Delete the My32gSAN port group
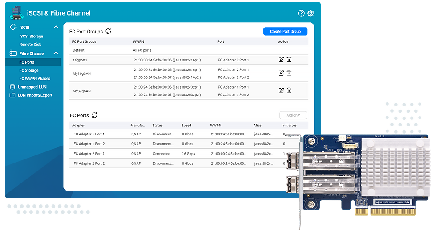The height and width of the screenshot is (236, 436). pyautogui.click(x=289, y=90)
